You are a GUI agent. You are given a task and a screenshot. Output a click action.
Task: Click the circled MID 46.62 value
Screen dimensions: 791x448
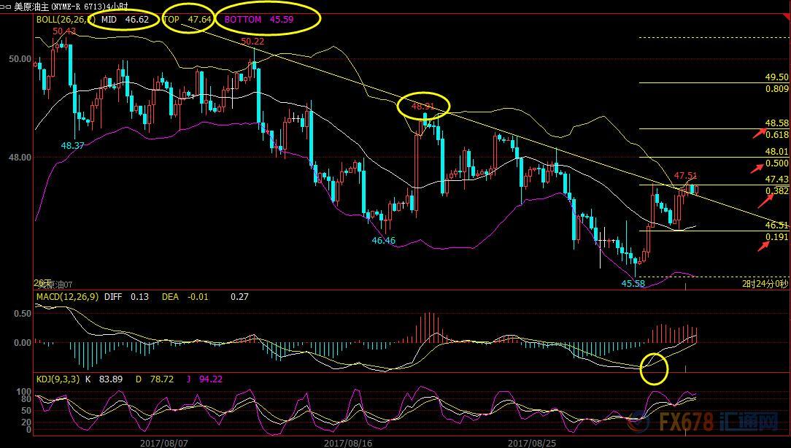125,20
